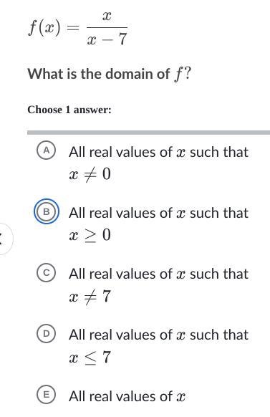
Task: Click the x ≥ 0 expression
Action: (x=90, y=235)
